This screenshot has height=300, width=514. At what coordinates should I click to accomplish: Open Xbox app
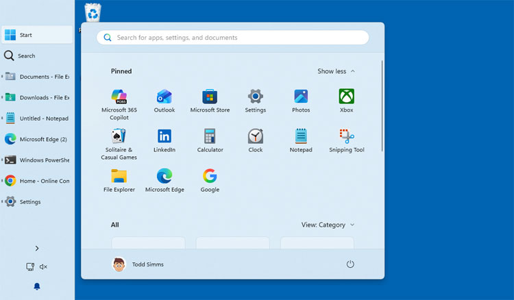point(347,101)
